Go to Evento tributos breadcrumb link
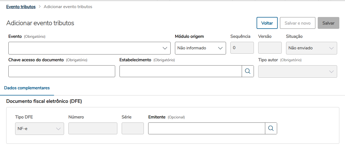This screenshot has height=147, width=345. tap(21, 7)
